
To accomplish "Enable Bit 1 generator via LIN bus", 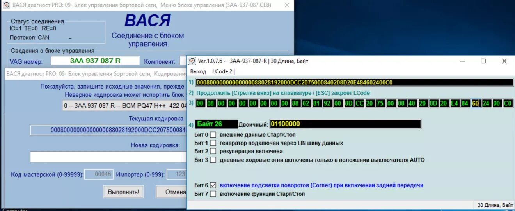I will pos(213,143).
